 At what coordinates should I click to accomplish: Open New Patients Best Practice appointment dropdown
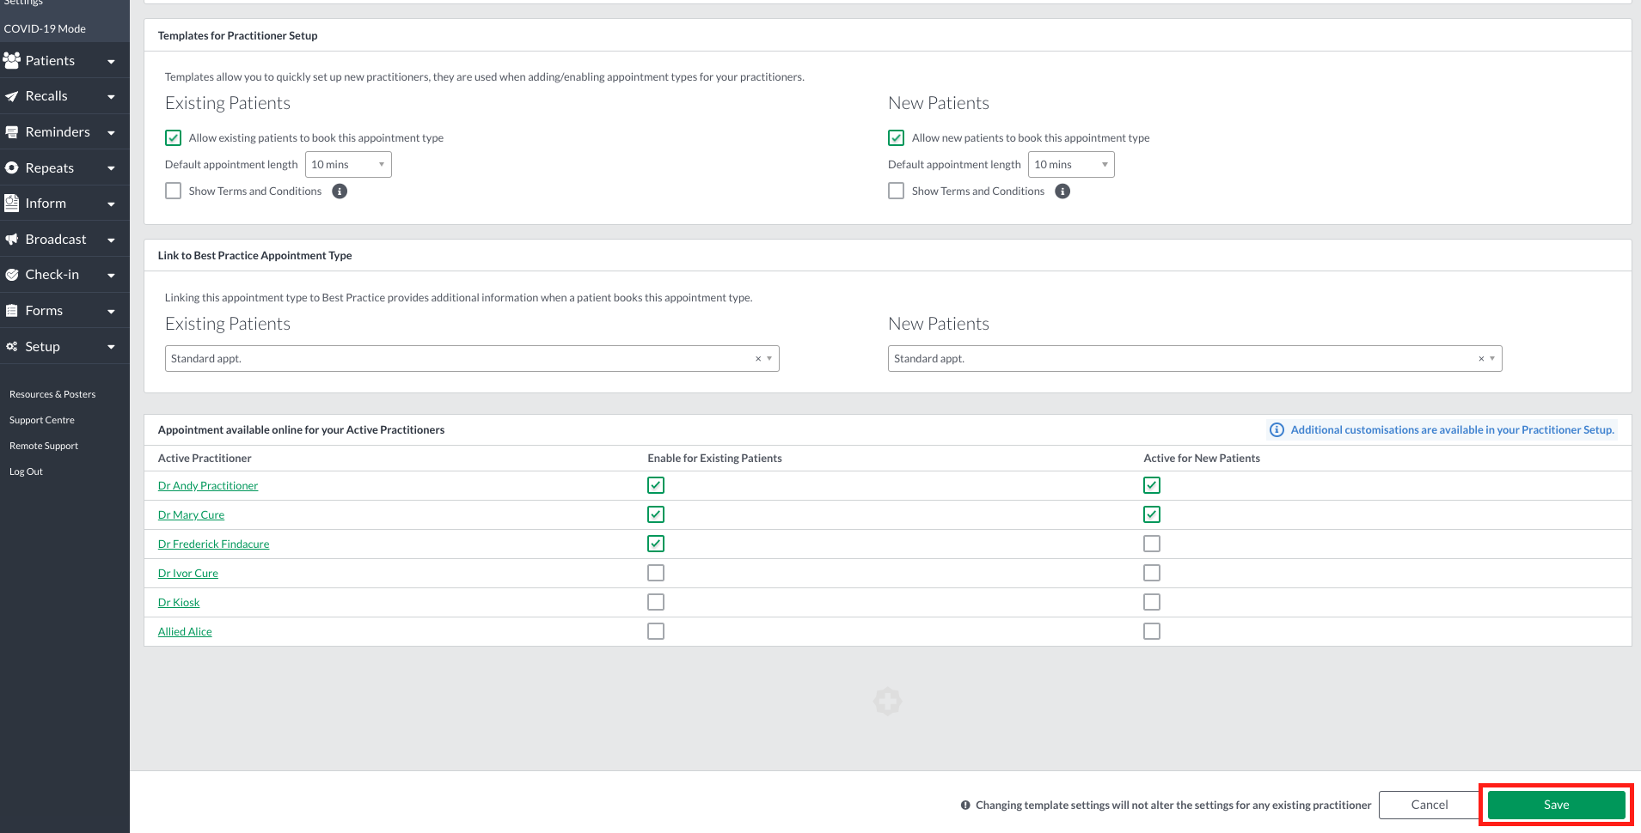click(x=1195, y=359)
